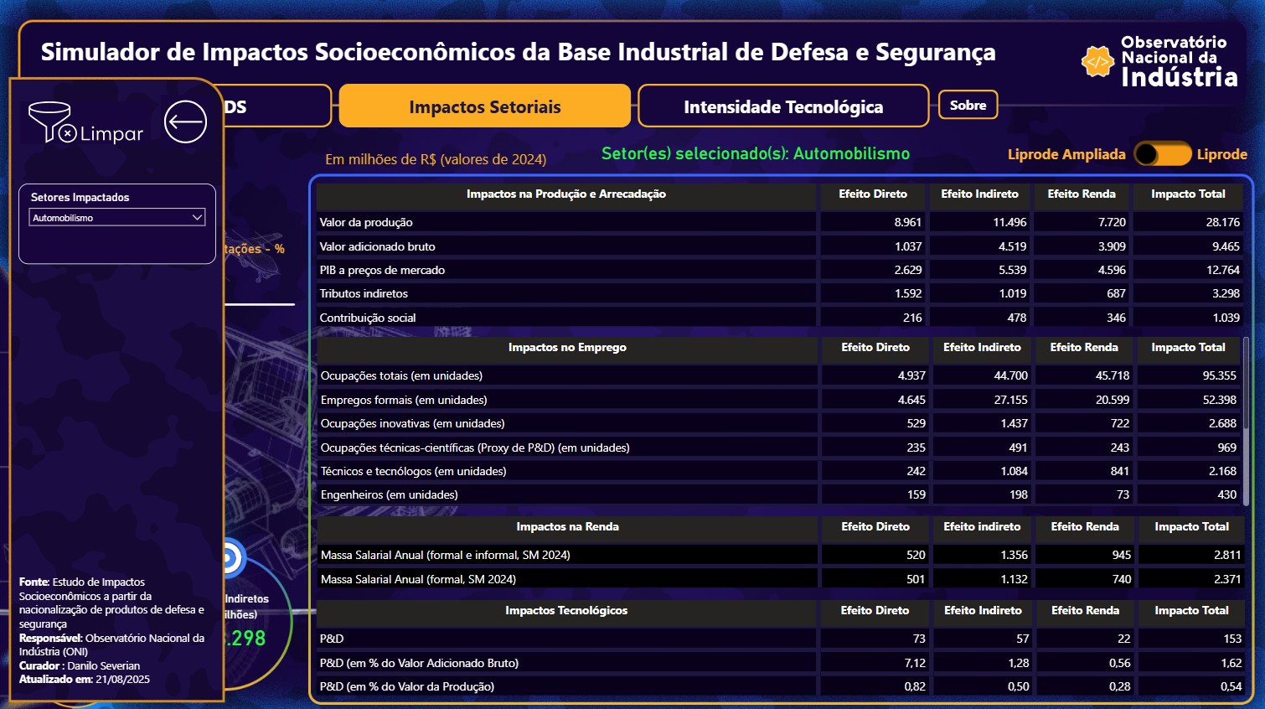Click the Observatório Nacional da Indústria logo
The width and height of the screenshot is (1265, 709).
pos(1159,61)
